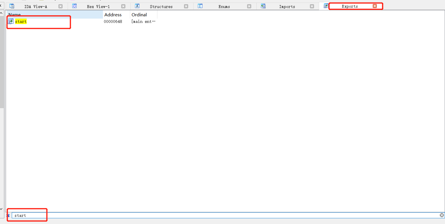This screenshot has width=445, height=224.
Task: Clear the filter with the X button
Action: (x=442, y=215)
